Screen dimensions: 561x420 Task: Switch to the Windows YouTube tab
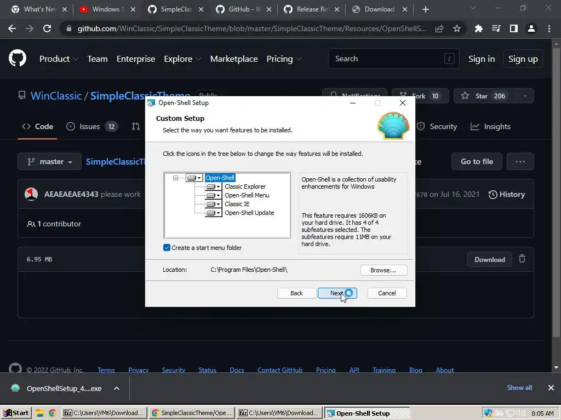[x=107, y=9]
